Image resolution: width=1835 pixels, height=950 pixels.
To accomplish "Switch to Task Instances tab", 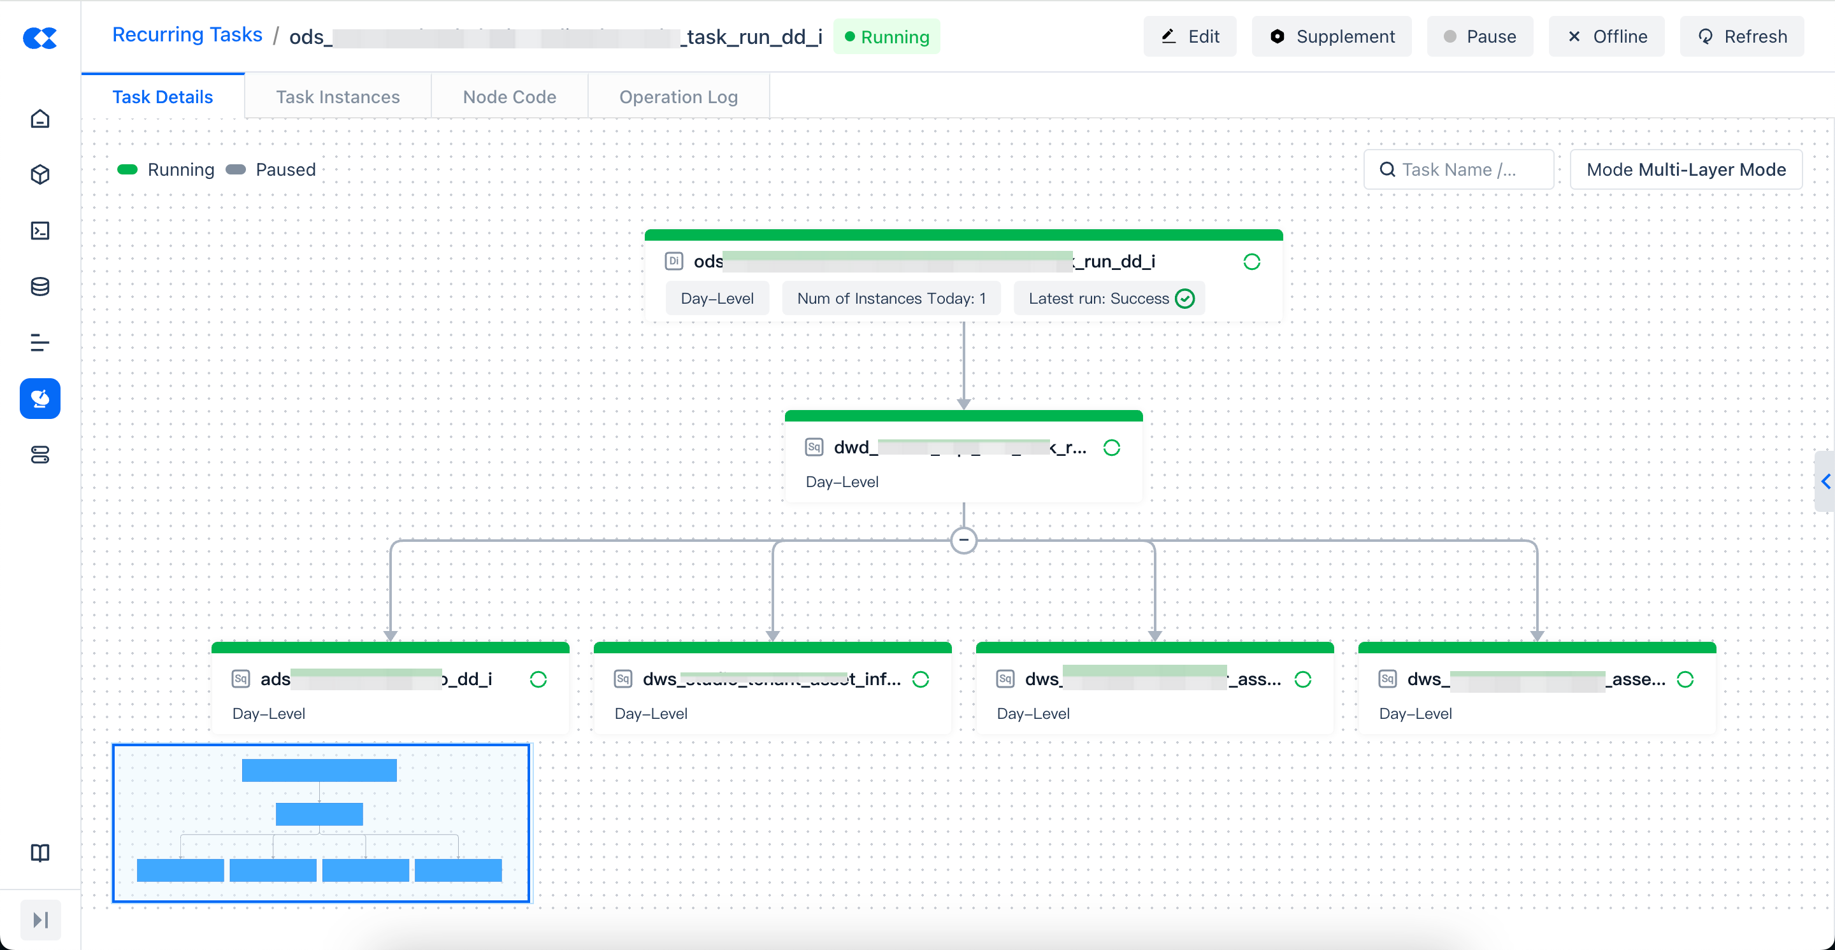I will tap(338, 97).
